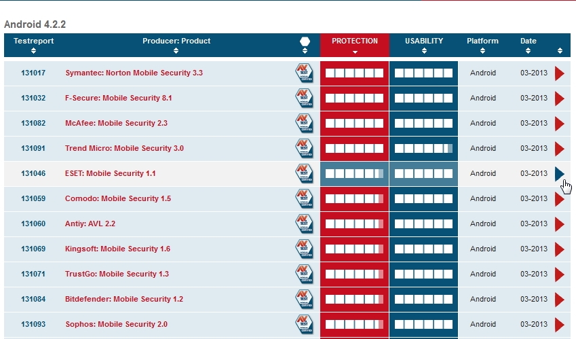Open F-Secure: Mobile Security 8.1 link
The image size is (576, 339).
click(x=118, y=98)
